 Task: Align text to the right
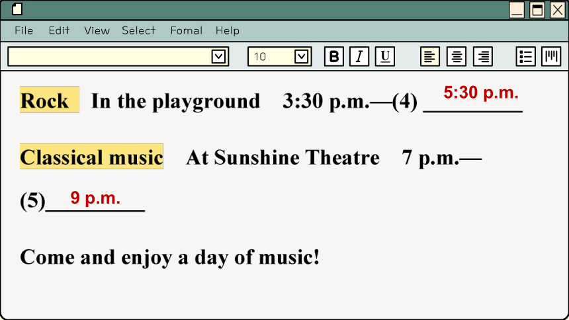(x=483, y=57)
